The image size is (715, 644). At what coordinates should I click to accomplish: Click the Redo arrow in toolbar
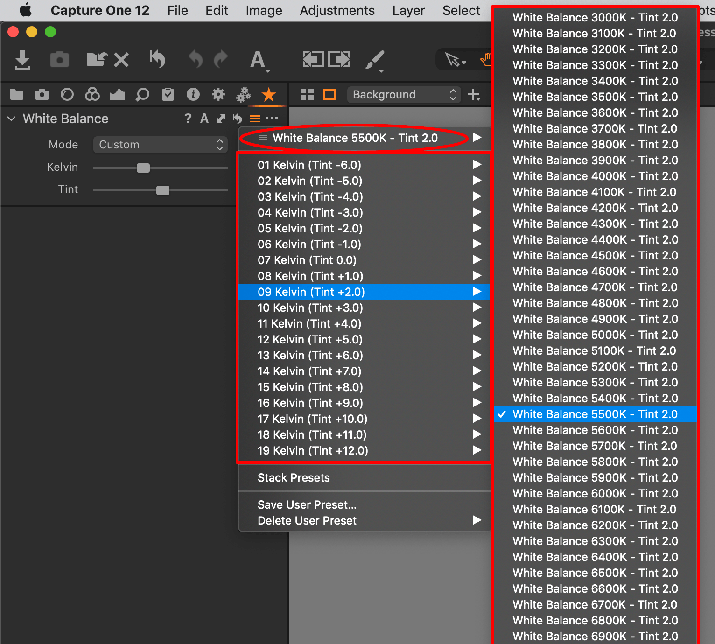[220, 59]
